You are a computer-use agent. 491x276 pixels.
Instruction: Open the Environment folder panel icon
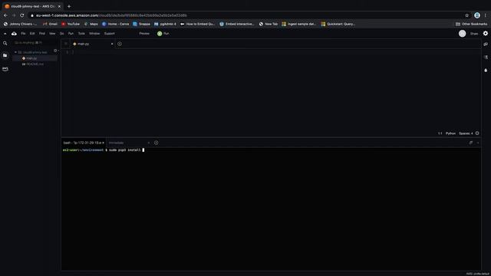tap(5, 55)
